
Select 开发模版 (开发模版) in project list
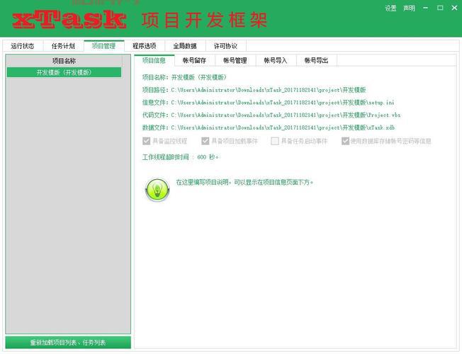click(x=64, y=72)
